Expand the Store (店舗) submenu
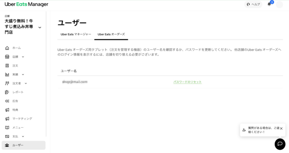 (23, 57)
